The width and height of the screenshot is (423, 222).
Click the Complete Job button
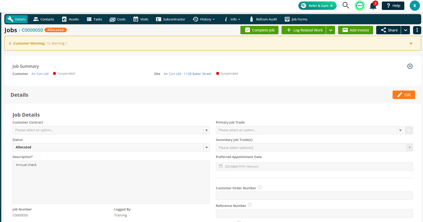coord(259,30)
